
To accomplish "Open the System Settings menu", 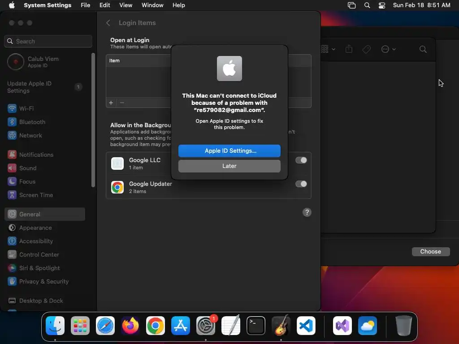I will [x=48, y=5].
